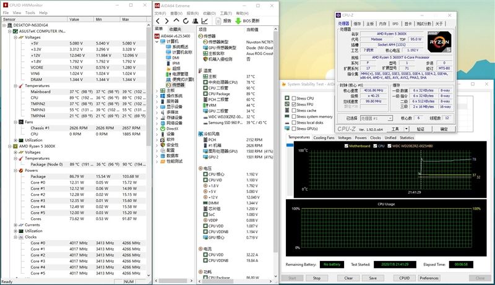The width and height of the screenshot is (495, 285).
Task: Click the Ryzen 5 logo in CPU-Z
Action: point(439,41)
